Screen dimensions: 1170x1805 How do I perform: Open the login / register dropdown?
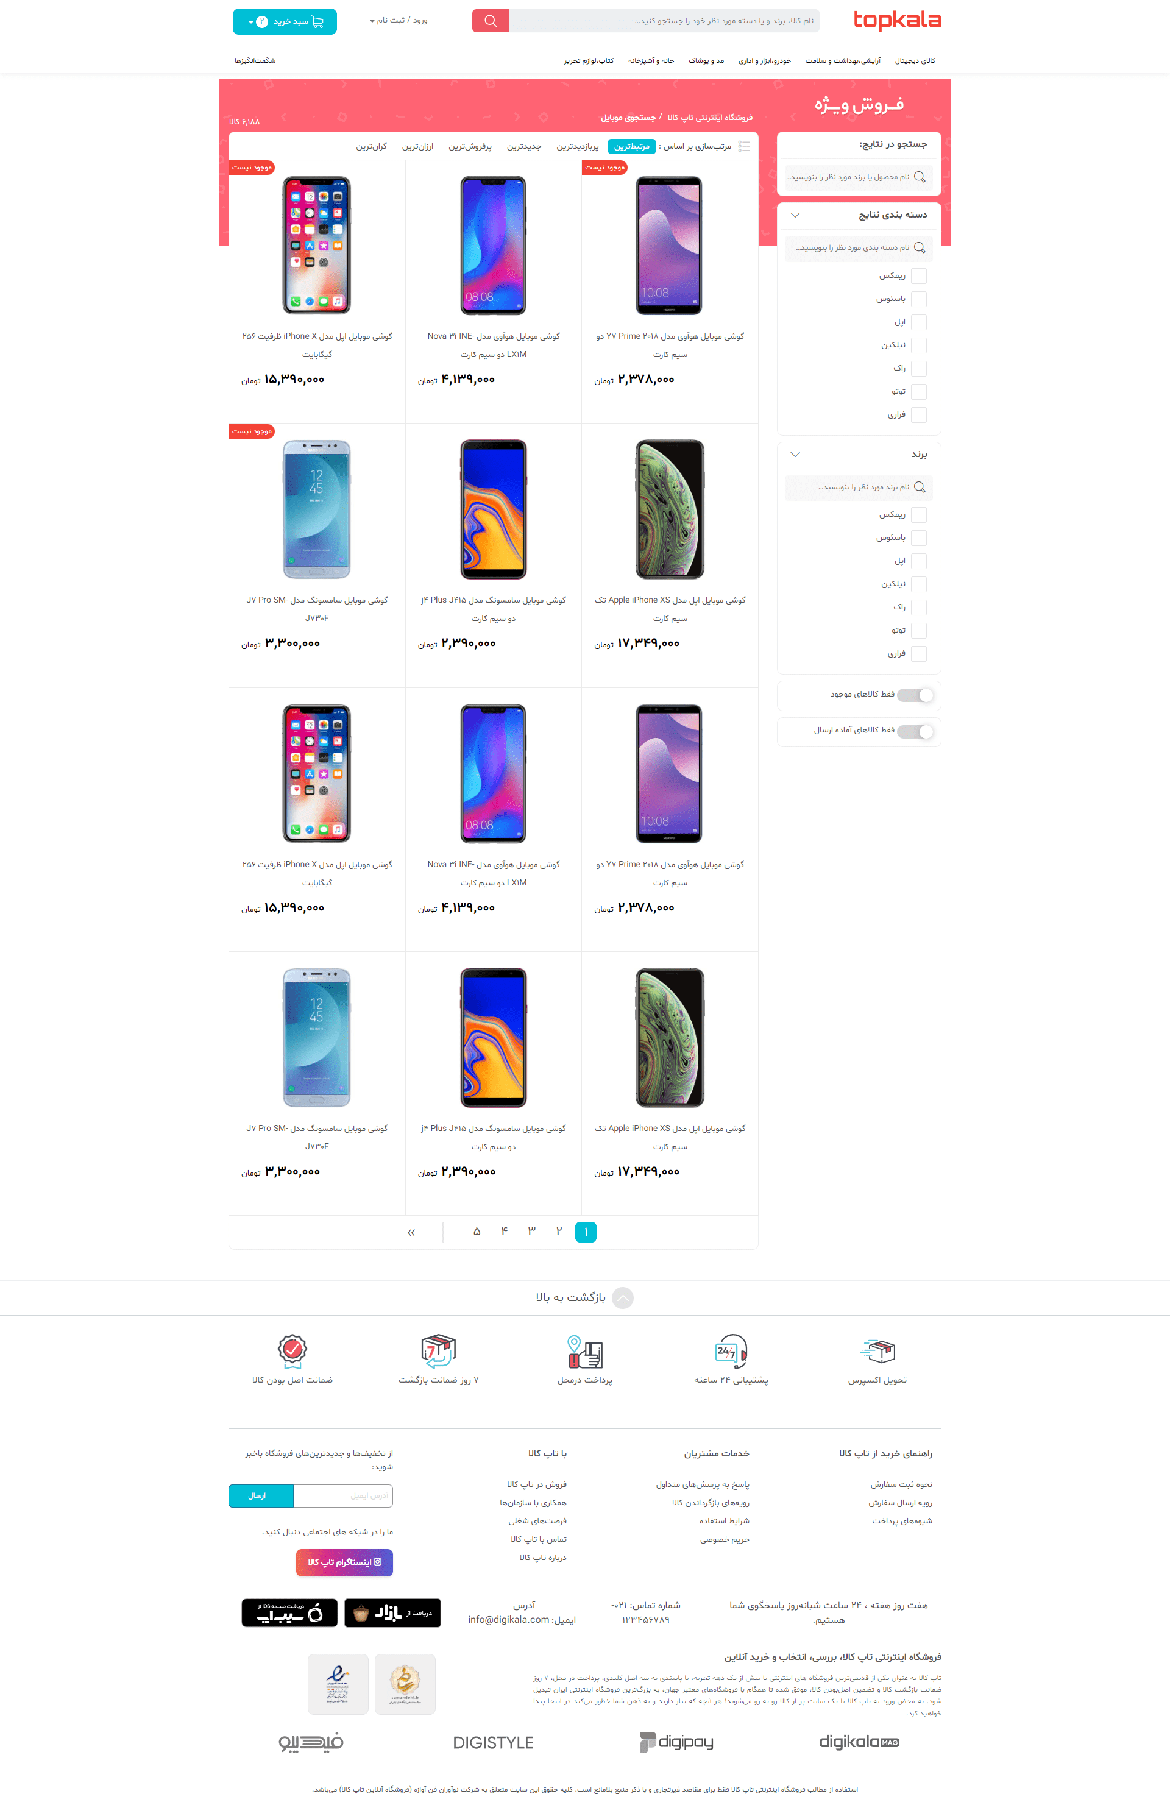[399, 21]
